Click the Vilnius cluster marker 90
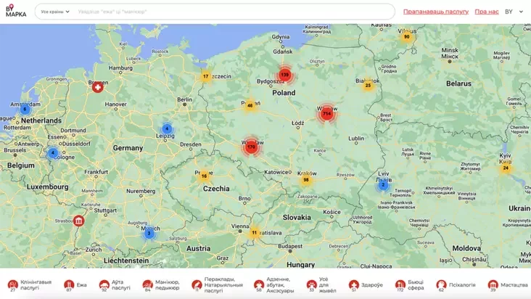This screenshot has width=531, height=299. point(407,37)
